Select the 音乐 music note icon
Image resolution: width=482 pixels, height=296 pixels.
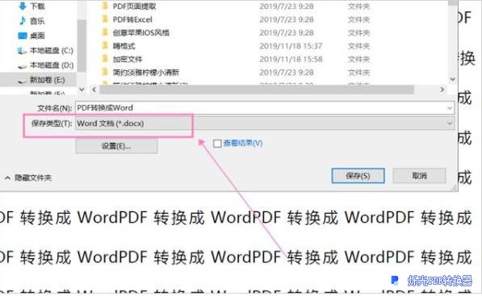tap(23, 21)
